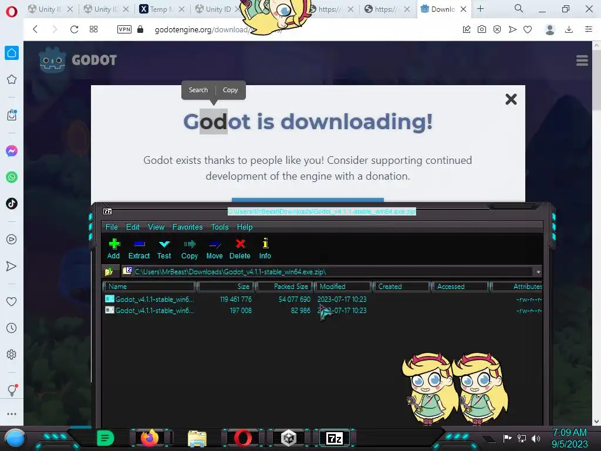Open the Info tool in 7-Zip
This screenshot has height=451, width=601.
pyautogui.click(x=265, y=249)
